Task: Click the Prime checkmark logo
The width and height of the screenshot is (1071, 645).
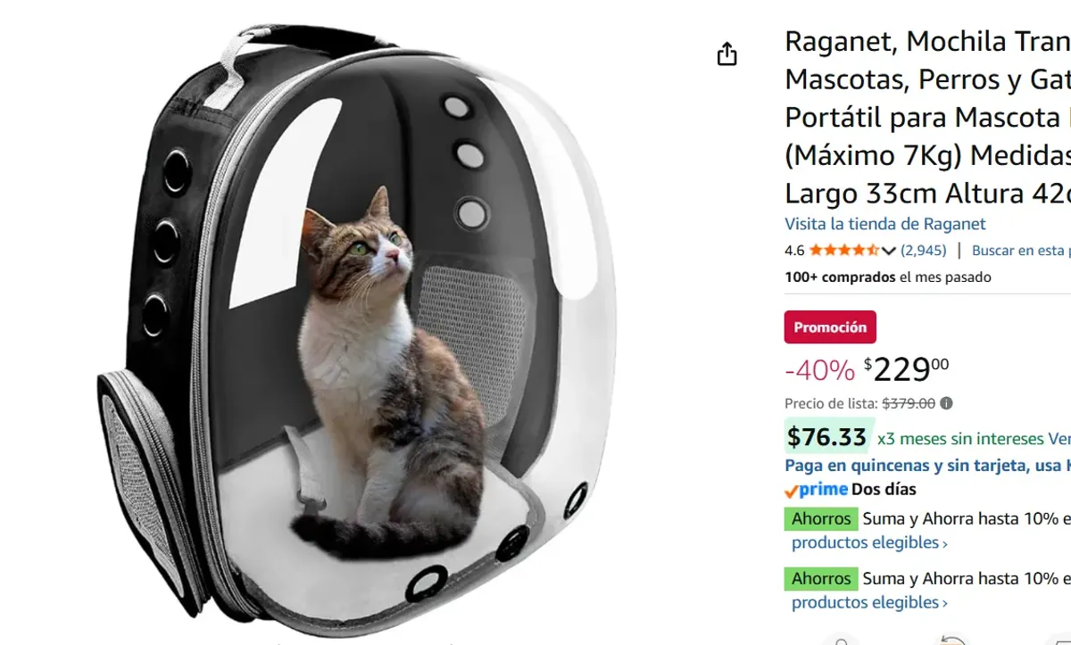Action: pyautogui.click(x=792, y=489)
